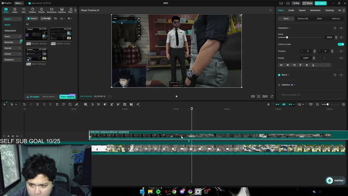Toggle the media grid view icon

pos(55,19)
